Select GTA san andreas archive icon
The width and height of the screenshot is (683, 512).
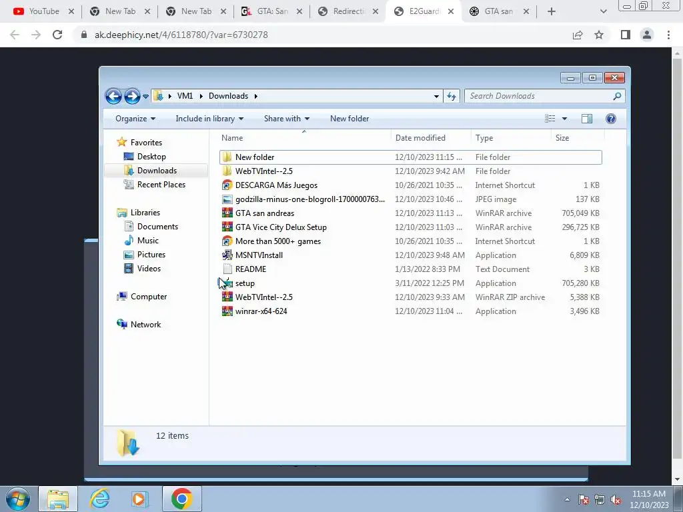(227, 213)
